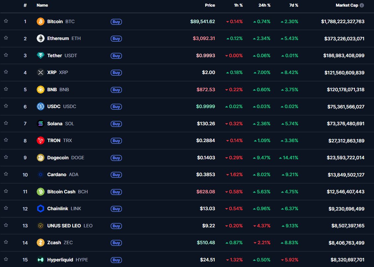374x267 pixels.
Task: Toggle BNB watchlist star
Action: tap(6, 89)
